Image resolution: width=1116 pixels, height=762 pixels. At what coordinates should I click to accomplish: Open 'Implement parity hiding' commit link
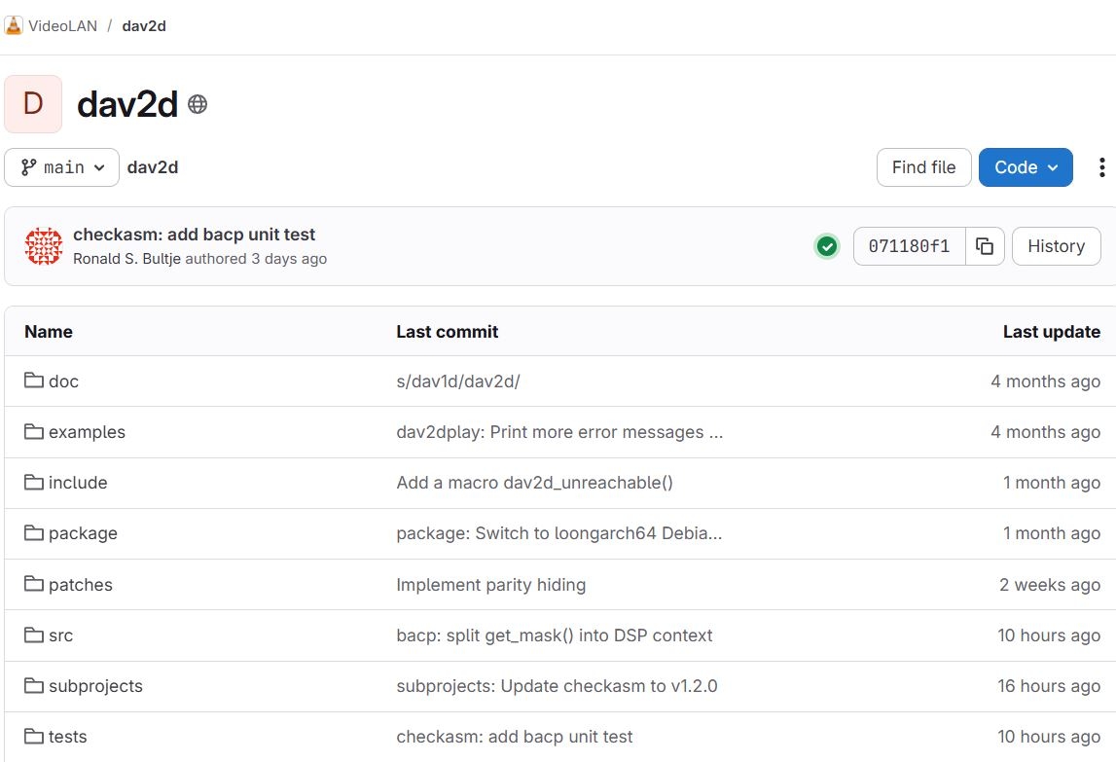click(x=491, y=585)
